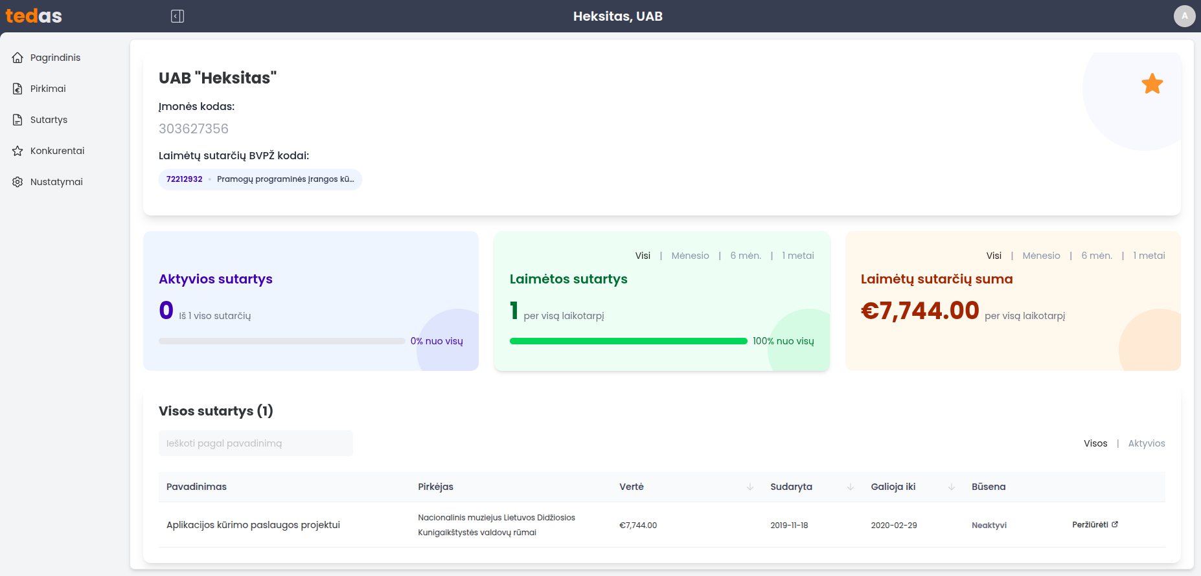Open the Pirkimai section
Viewport: 1201px width, 576px height.
coord(48,89)
